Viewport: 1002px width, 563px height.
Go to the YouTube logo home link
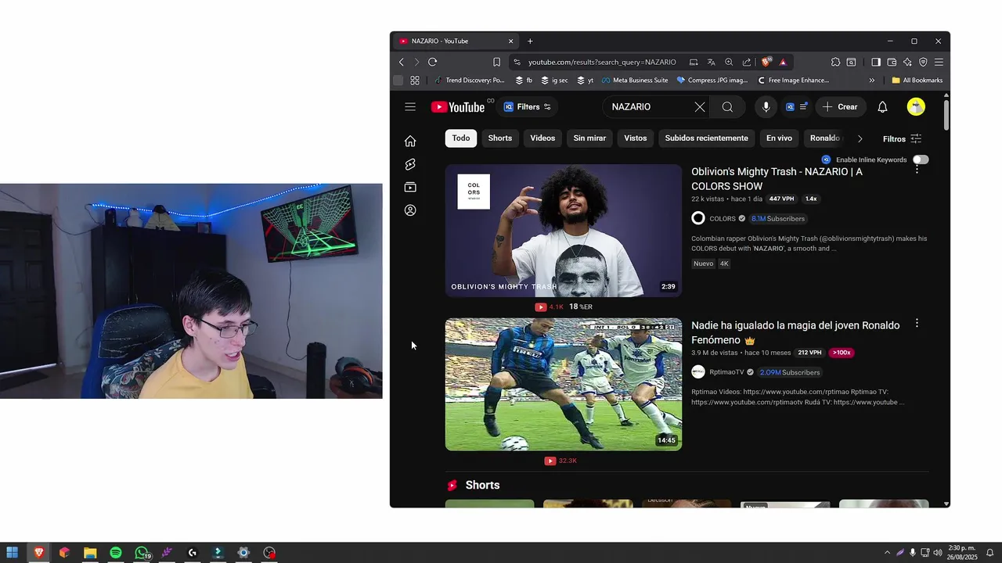[458, 107]
